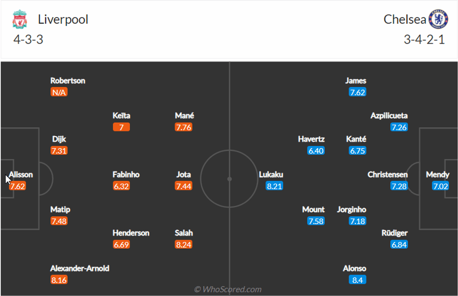Click Lukaku's 8.21 rating badge
This screenshot has width=458, height=296.
pyautogui.click(x=275, y=186)
